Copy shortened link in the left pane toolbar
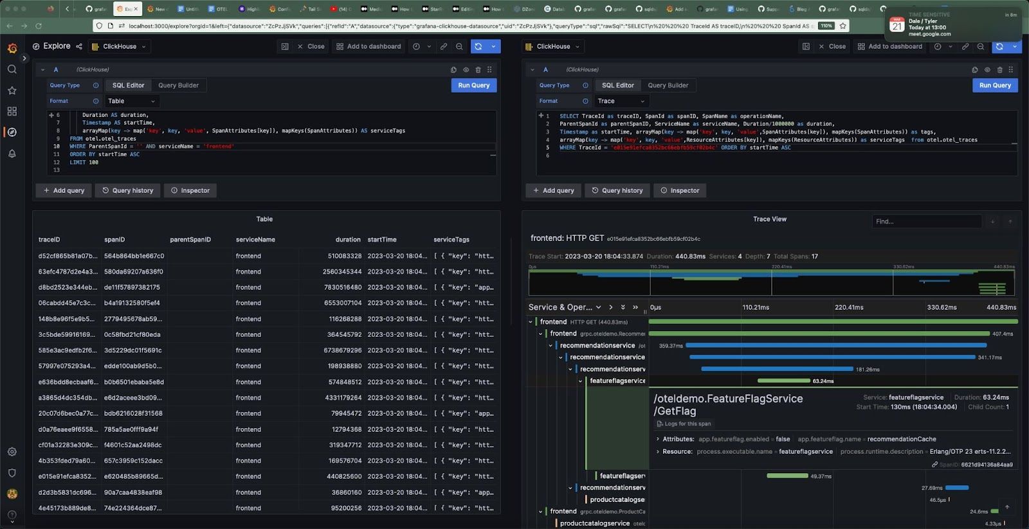 pyautogui.click(x=444, y=46)
